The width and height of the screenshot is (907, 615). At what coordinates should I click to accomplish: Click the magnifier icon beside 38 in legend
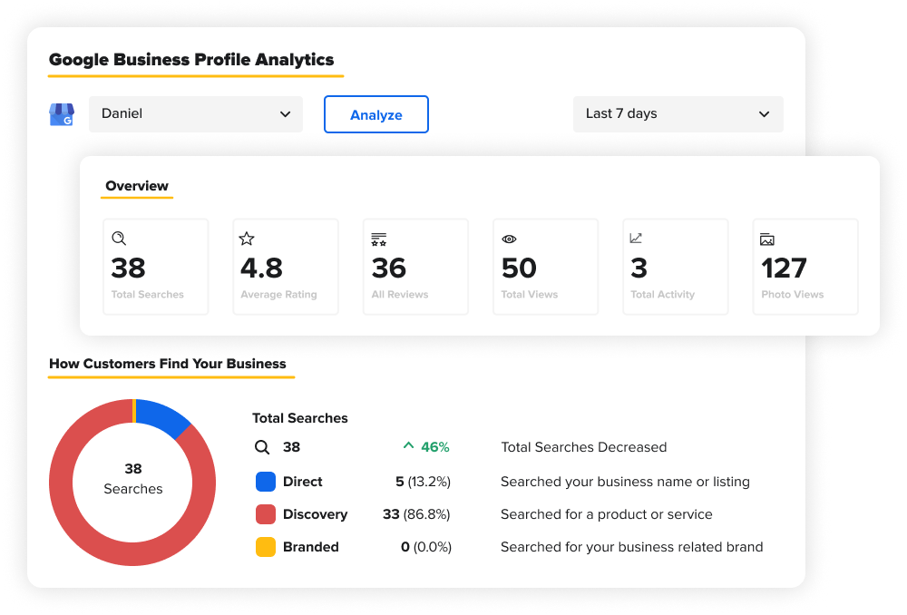(262, 447)
